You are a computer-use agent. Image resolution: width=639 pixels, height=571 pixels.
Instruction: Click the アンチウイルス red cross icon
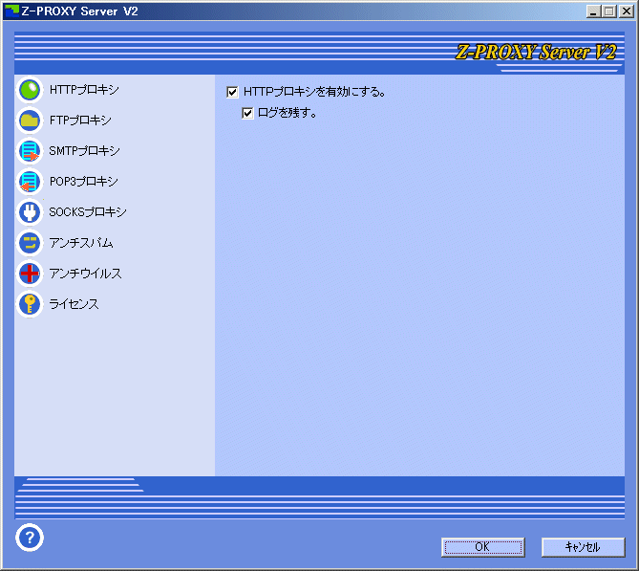(x=30, y=274)
